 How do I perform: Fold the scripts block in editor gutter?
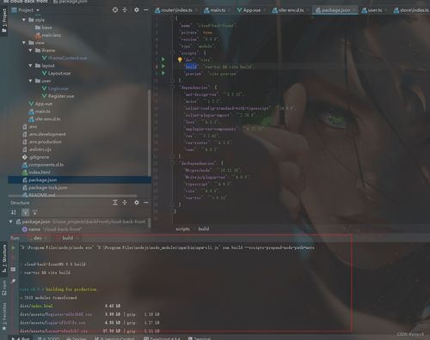172,52
